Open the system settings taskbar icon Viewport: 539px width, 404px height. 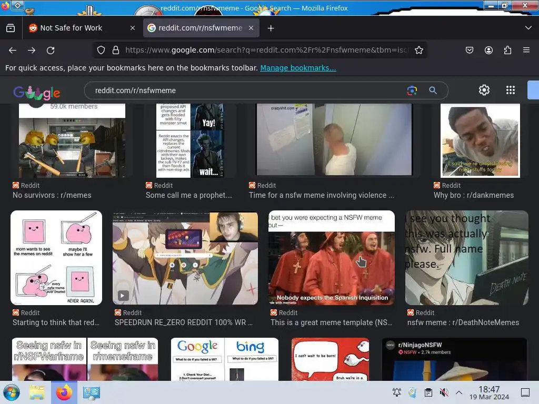[x=91, y=392]
